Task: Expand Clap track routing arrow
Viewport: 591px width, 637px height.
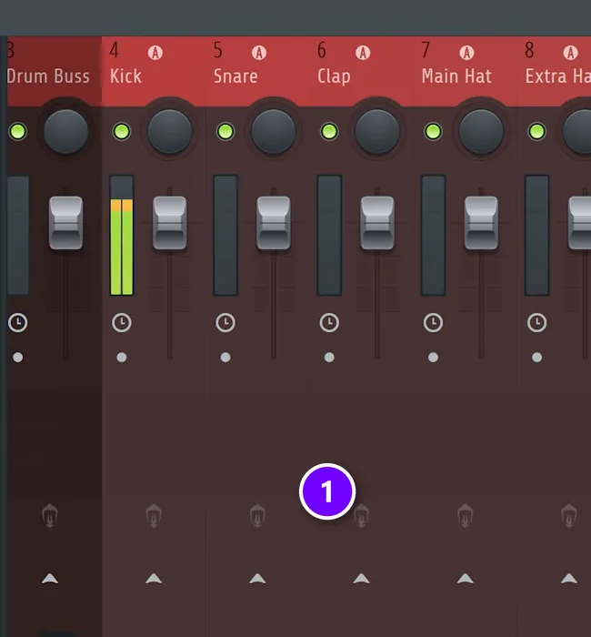Action: coord(361,579)
